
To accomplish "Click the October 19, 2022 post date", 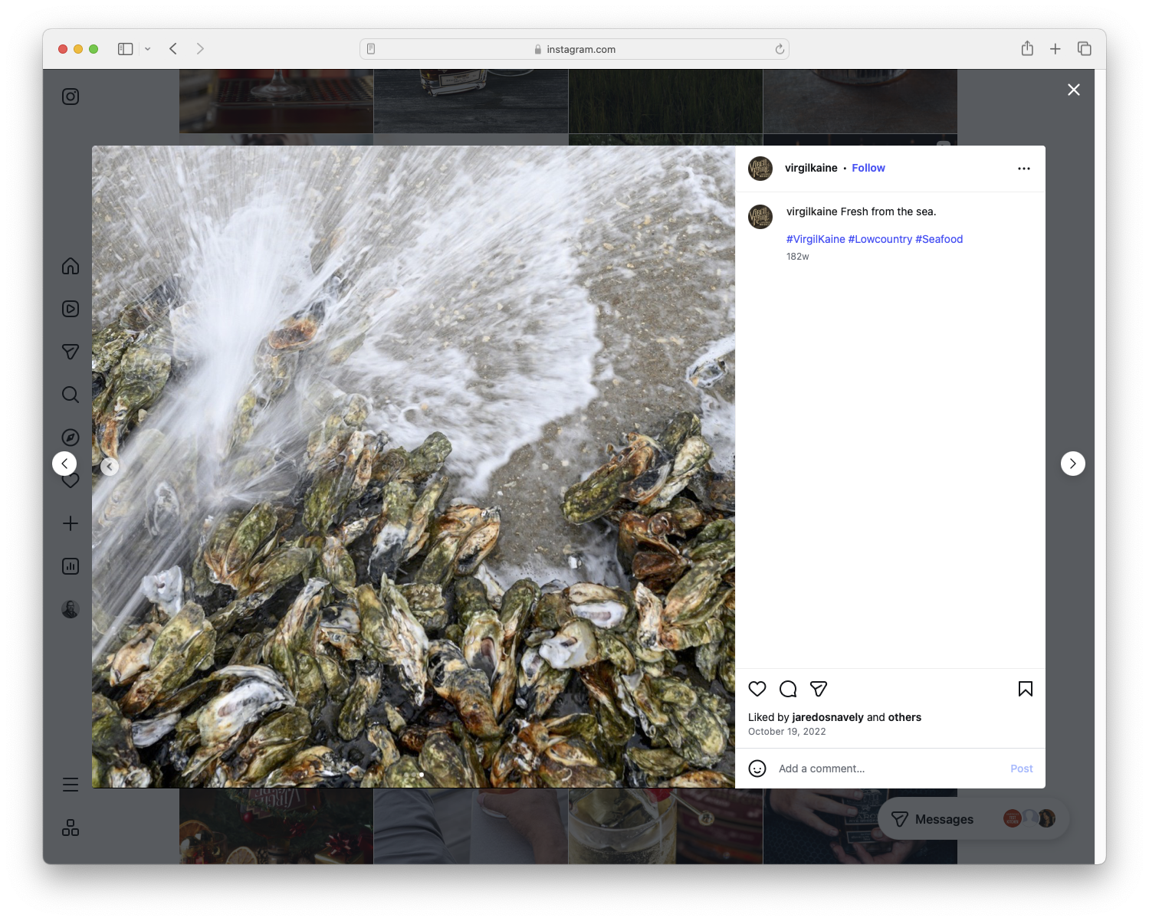I will click(x=787, y=732).
